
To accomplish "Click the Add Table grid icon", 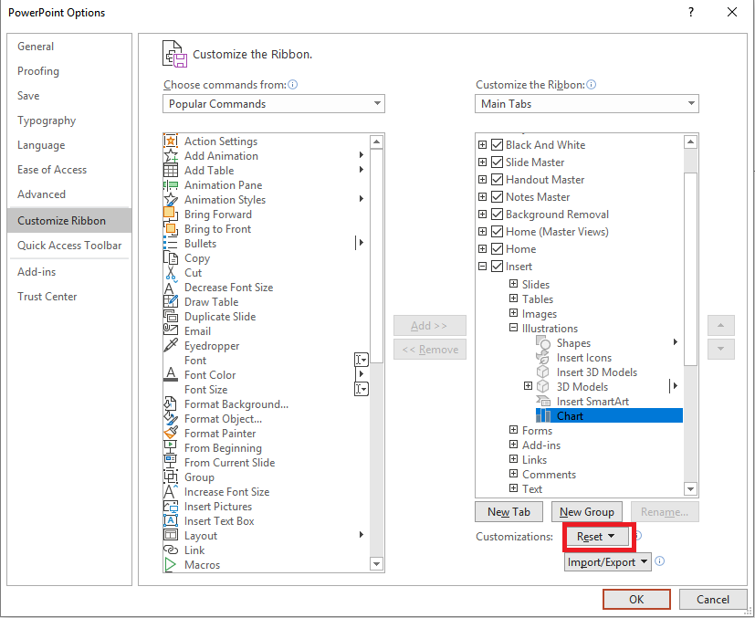I will [171, 171].
